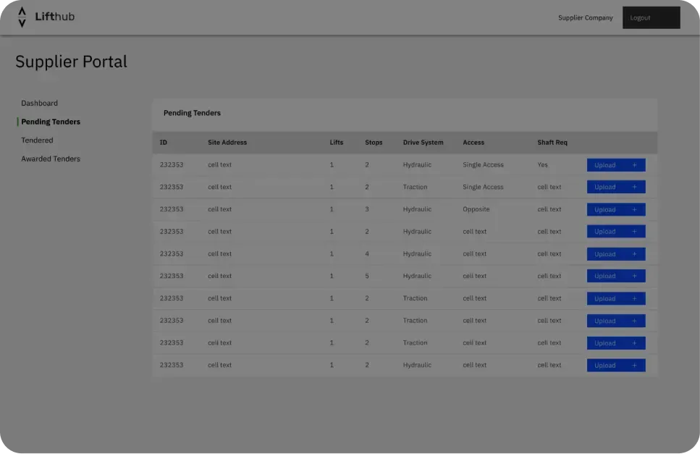This screenshot has width=700, height=454.
Task: Sort by the ID column header
Action: pyautogui.click(x=164, y=143)
